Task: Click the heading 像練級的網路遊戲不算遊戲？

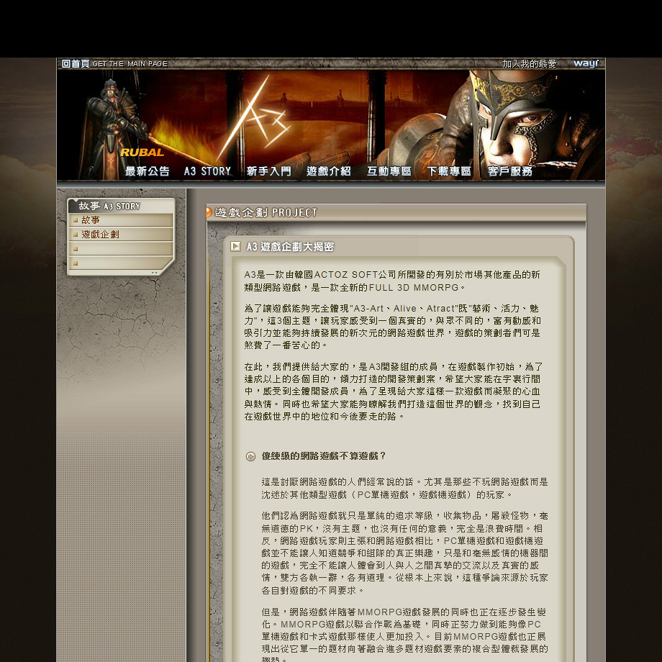Action: point(324,456)
